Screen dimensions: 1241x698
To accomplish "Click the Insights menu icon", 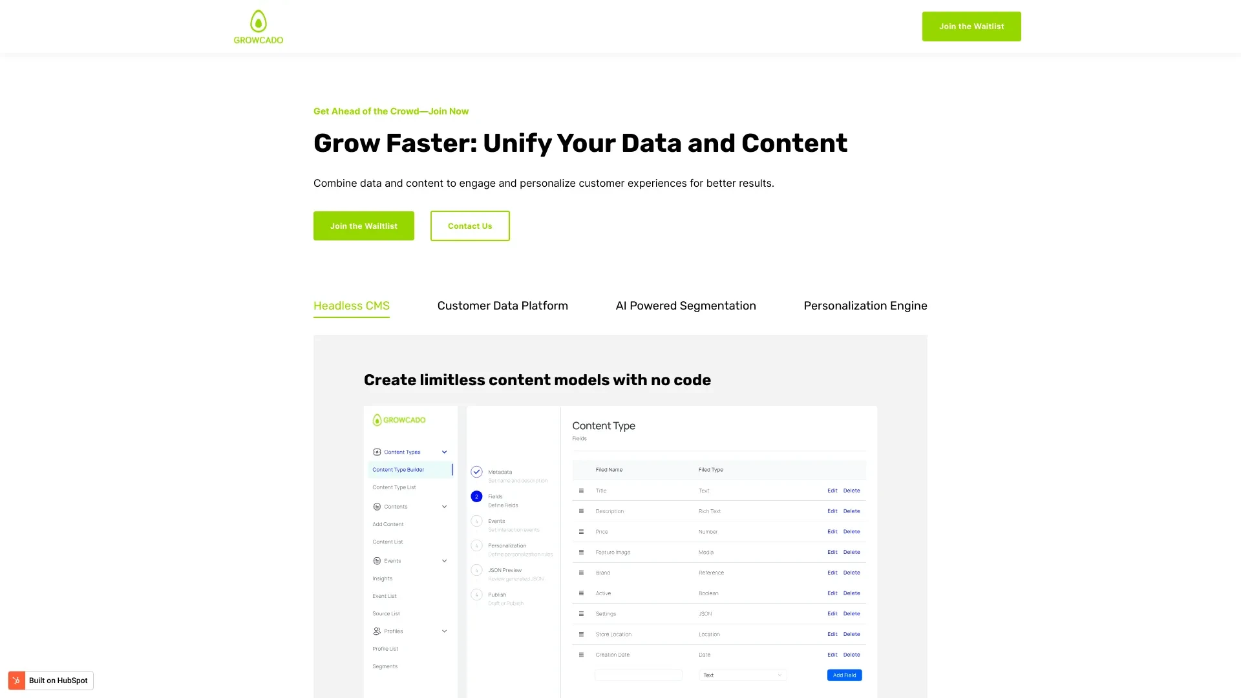I will click(x=382, y=578).
